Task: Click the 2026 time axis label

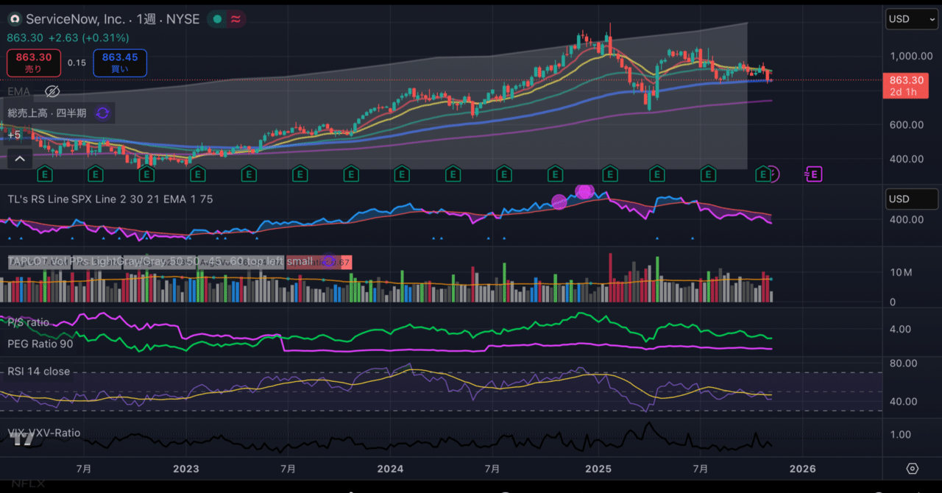Action: [803, 469]
